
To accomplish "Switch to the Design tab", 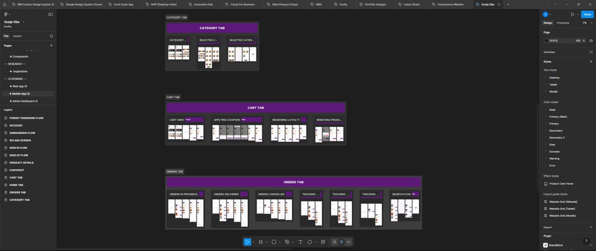I will pos(548,23).
